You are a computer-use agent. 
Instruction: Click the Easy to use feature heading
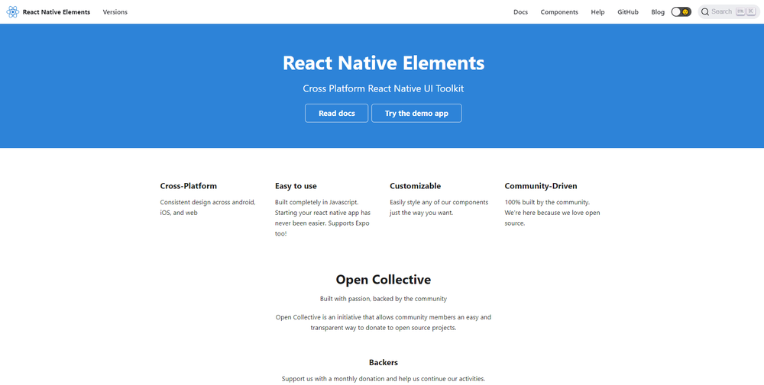click(296, 186)
